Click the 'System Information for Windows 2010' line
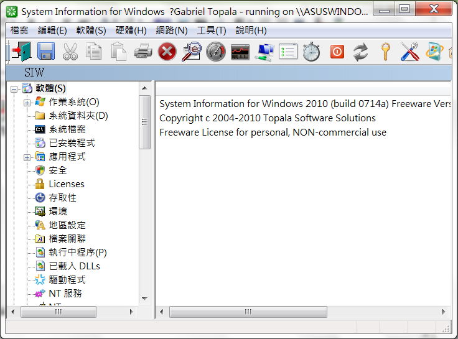Screen dimensions: 458x339 pyautogui.click(x=305, y=104)
